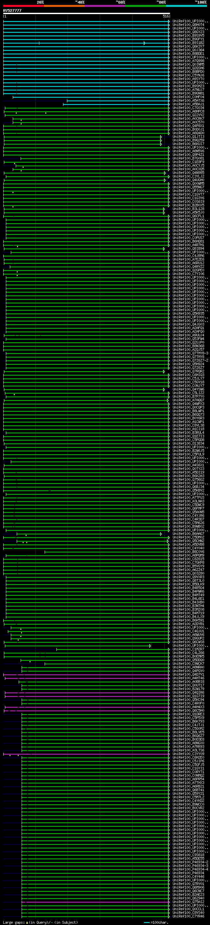
Task: Click hit UniRef100_A5BAJ1
Action: click(188, 104)
